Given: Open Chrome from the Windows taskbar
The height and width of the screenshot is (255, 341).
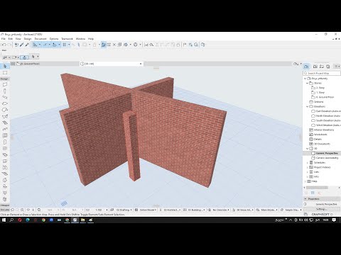Looking at the screenshot, I should coord(43,220).
